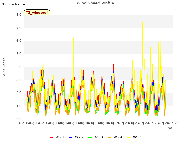Click the 2.0 y-axis tick label
The height and width of the screenshot is (143, 191).
[x=19, y=93]
